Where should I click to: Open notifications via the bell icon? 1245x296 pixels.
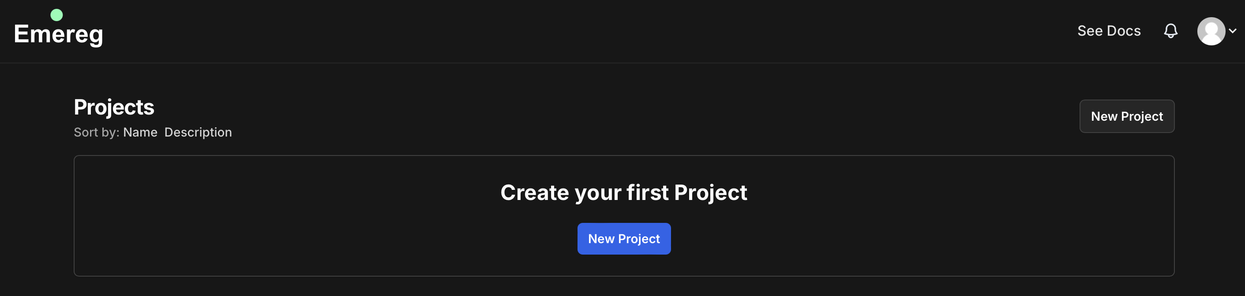tap(1170, 30)
